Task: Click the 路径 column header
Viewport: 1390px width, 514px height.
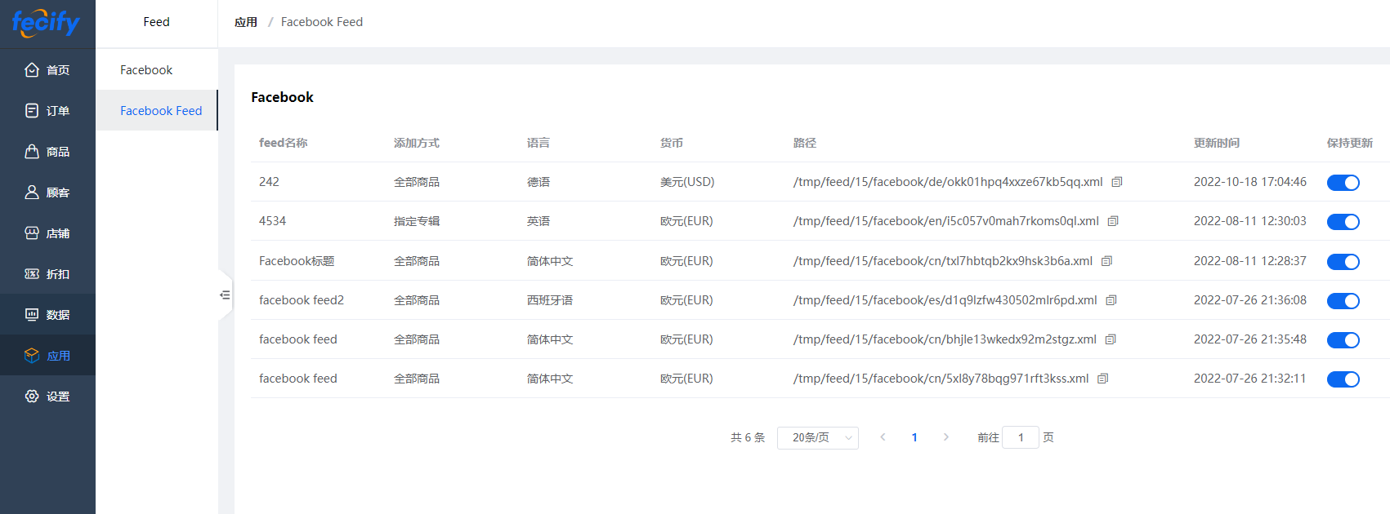Action: pos(805,143)
